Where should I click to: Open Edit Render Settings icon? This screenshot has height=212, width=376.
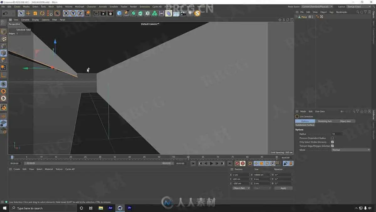pyautogui.click(x=110, y=13)
